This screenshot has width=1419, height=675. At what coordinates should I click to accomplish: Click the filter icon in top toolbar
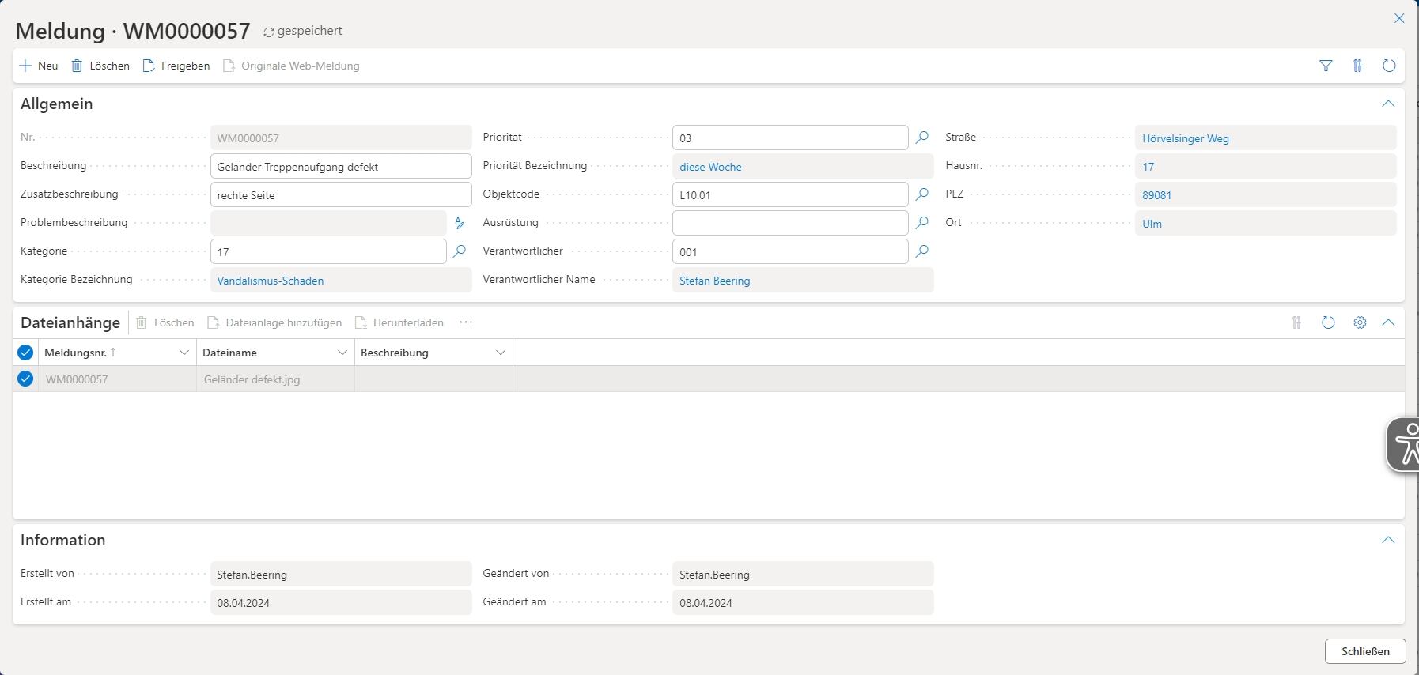coord(1326,66)
